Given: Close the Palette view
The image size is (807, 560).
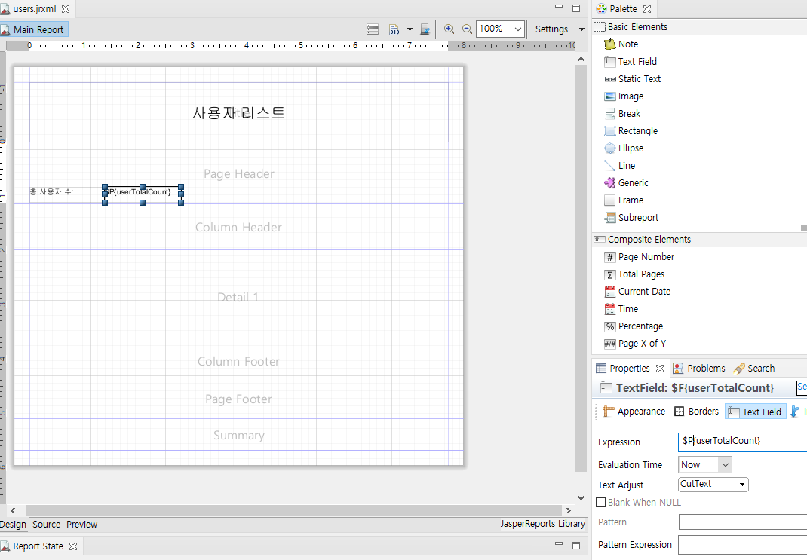Looking at the screenshot, I should [647, 9].
